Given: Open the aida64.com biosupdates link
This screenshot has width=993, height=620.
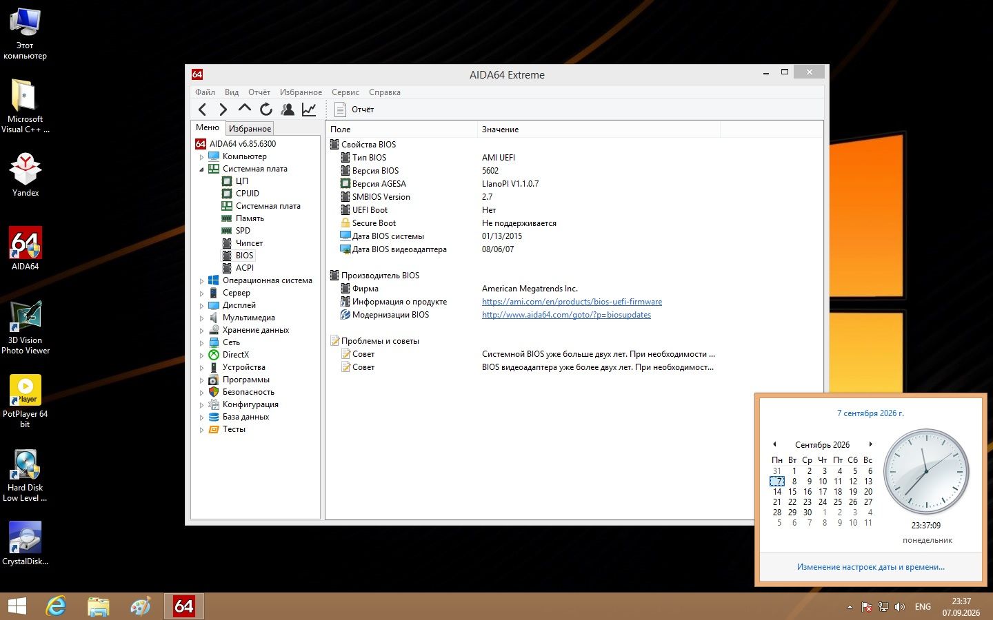Looking at the screenshot, I should point(566,315).
